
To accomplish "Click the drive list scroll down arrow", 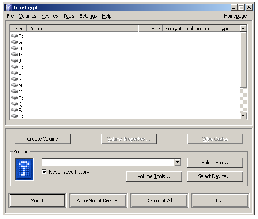I will [x=243, y=116].
